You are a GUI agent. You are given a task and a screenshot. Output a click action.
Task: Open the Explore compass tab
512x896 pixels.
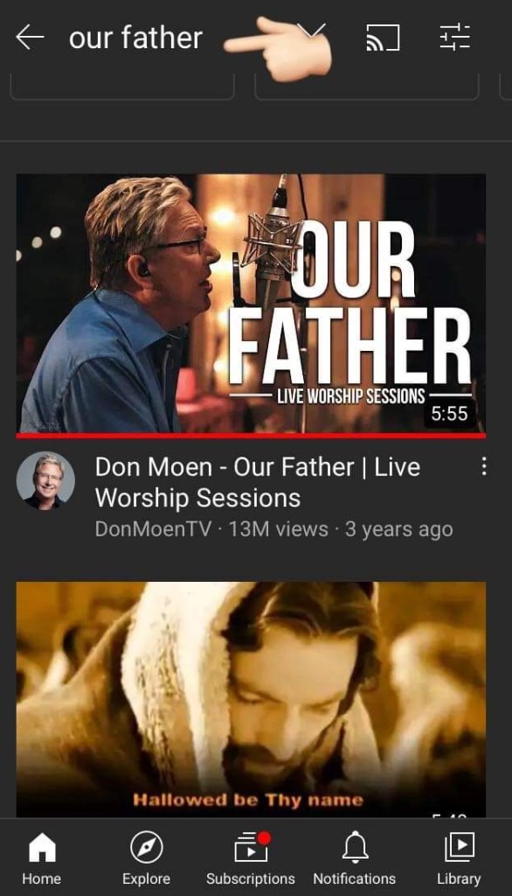point(146,857)
